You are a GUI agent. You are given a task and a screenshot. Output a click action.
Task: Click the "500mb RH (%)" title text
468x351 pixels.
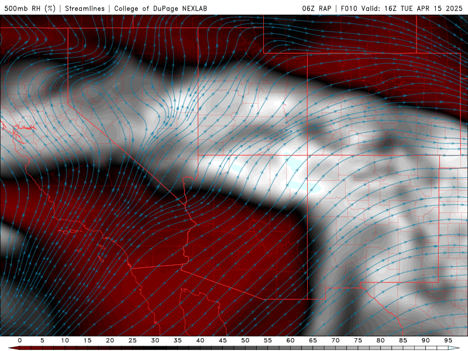30,8
